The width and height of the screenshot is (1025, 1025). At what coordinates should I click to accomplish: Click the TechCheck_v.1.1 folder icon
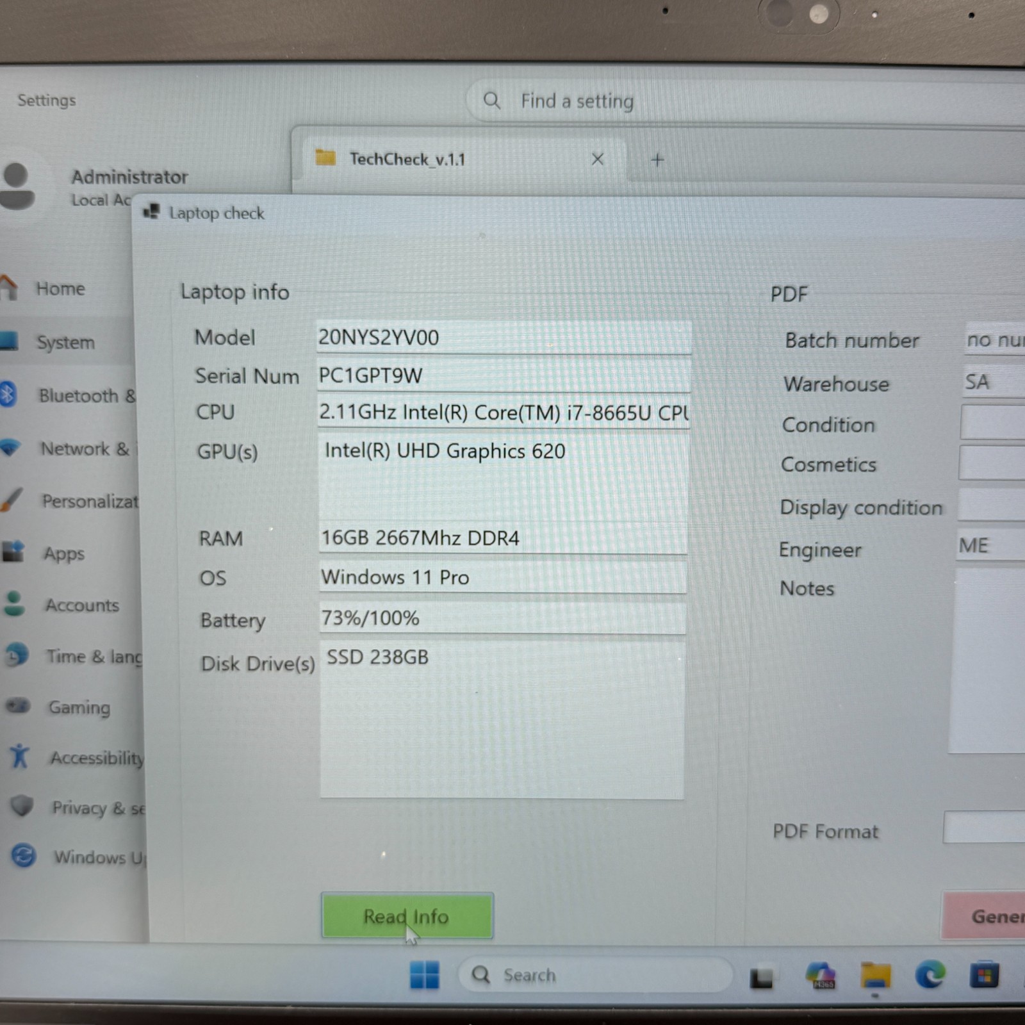click(325, 158)
